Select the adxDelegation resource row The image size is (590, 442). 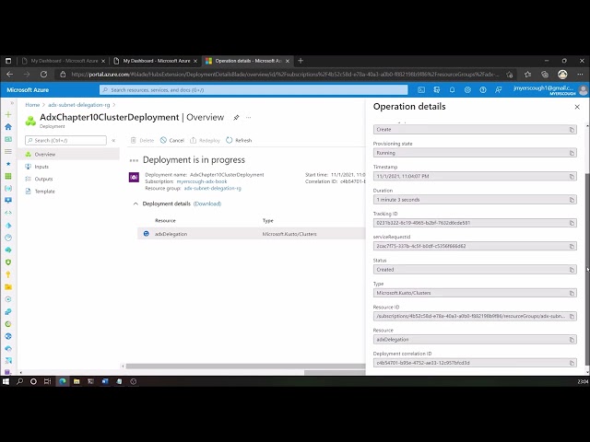coord(252,234)
